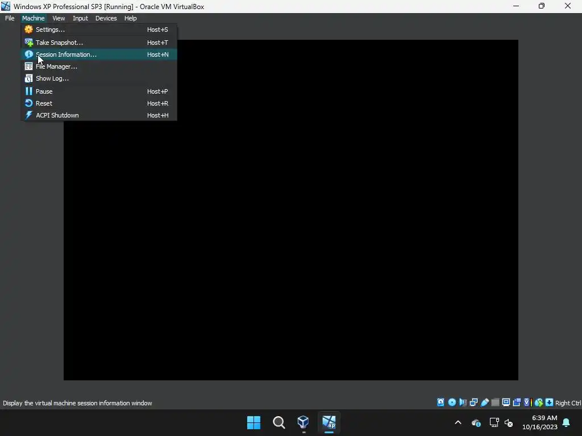582x436 pixels.
Task: Click the Take Snapshot camera icon
Action: pos(28,42)
